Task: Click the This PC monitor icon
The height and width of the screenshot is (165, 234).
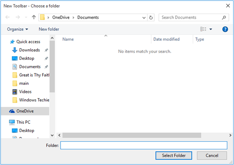Action: [12, 122]
